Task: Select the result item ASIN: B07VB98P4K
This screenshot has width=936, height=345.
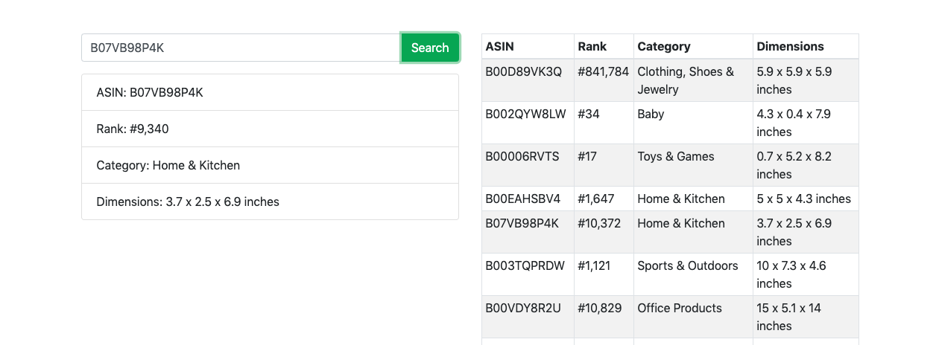Action: 270,92
